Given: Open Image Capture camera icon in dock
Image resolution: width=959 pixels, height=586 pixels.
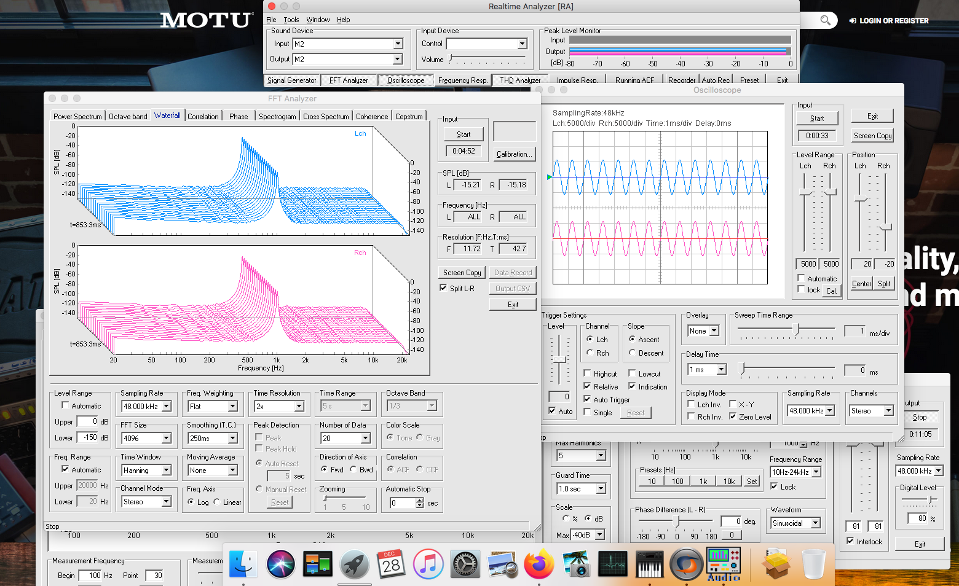Looking at the screenshot, I should click(576, 564).
